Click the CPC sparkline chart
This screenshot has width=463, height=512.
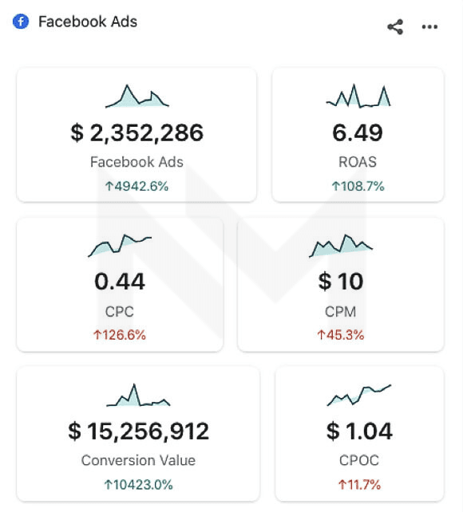(x=120, y=245)
